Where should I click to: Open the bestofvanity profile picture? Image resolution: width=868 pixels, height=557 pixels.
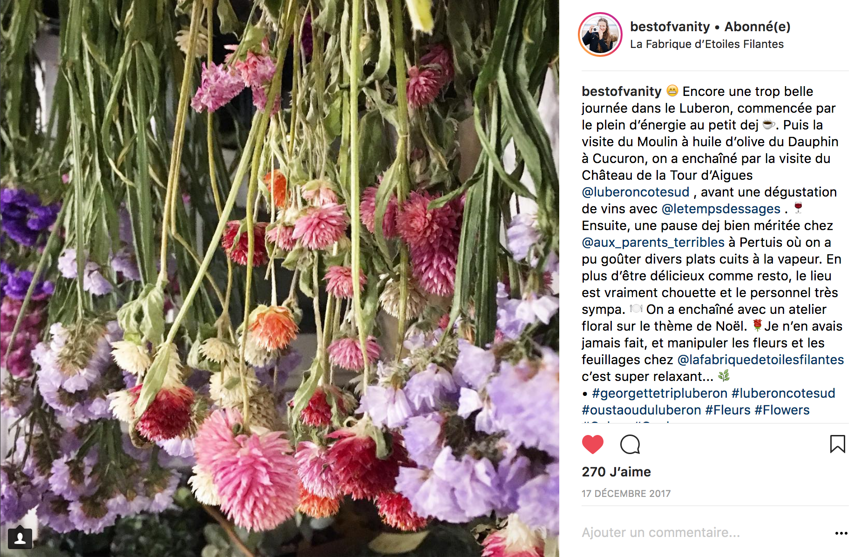(600, 34)
